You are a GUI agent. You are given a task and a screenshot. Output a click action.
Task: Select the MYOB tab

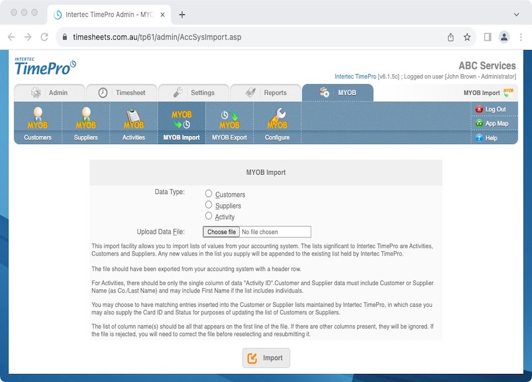pyautogui.click(x=338, y=93)
